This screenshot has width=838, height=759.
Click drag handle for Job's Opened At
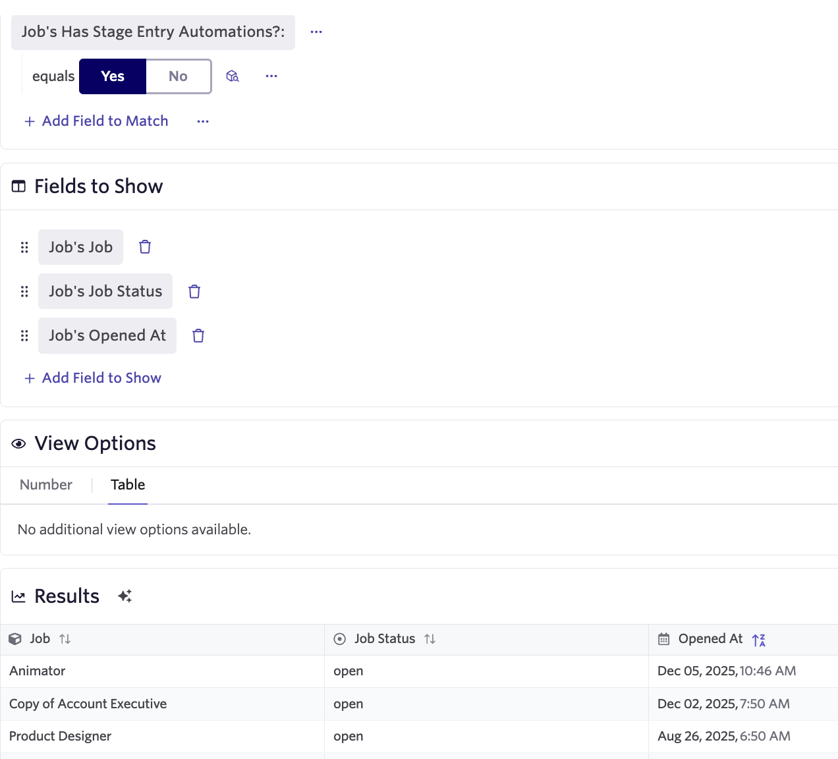[x=24, y=336]
